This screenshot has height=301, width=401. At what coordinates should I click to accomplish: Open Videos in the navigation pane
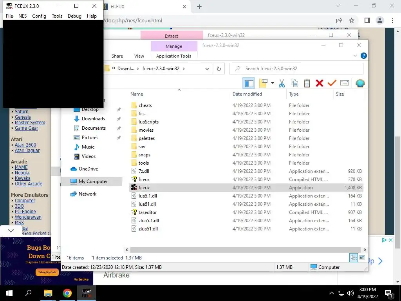(x=89, y=156)
